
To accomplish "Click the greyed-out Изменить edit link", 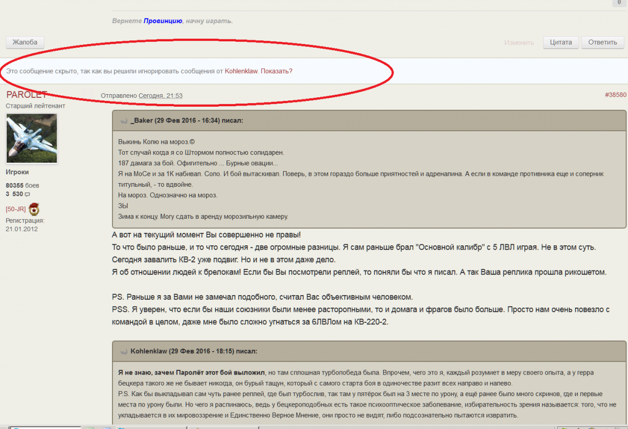I will click(x=519, y=43).
